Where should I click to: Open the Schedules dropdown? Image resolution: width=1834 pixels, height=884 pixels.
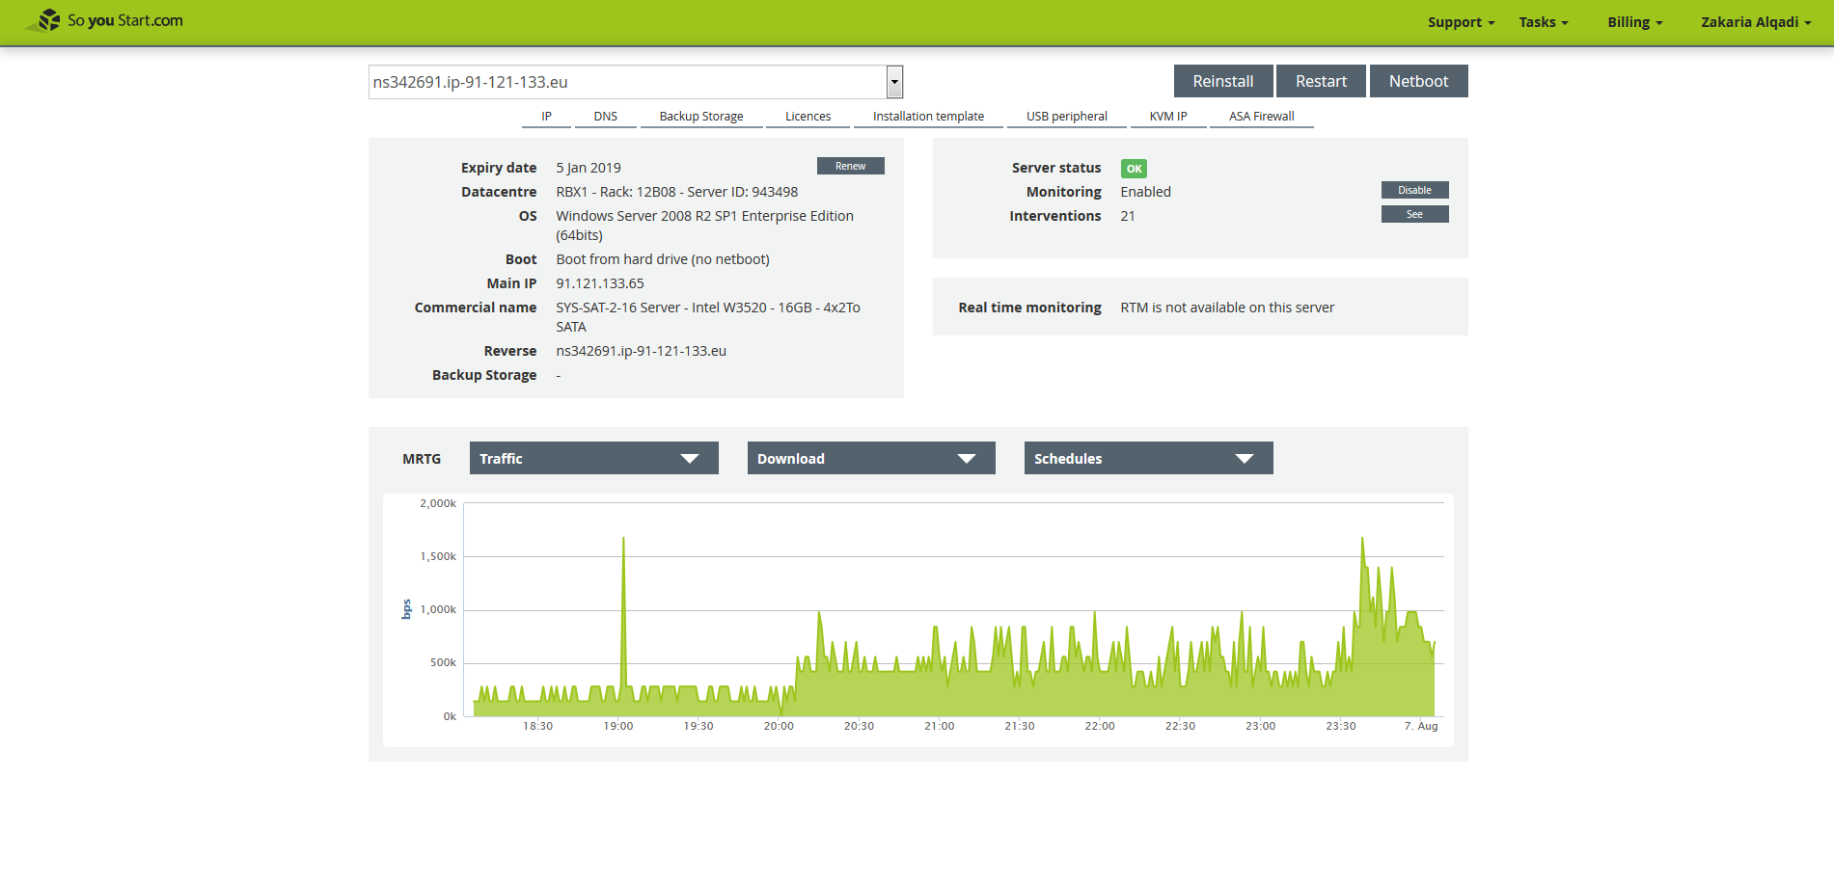pos(1148,458)
